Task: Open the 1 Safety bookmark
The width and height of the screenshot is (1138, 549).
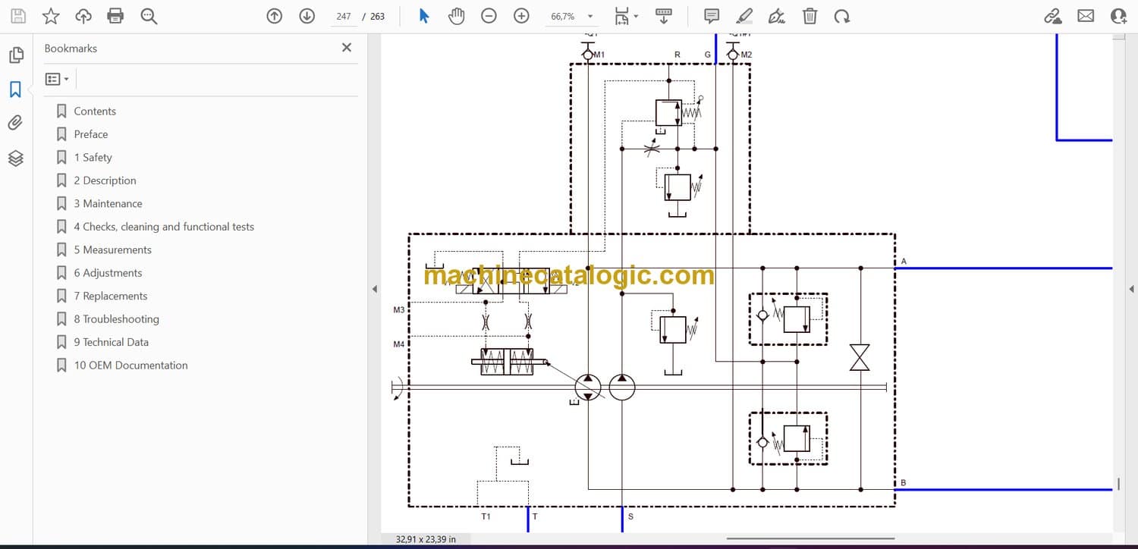Action: (93, 158)
